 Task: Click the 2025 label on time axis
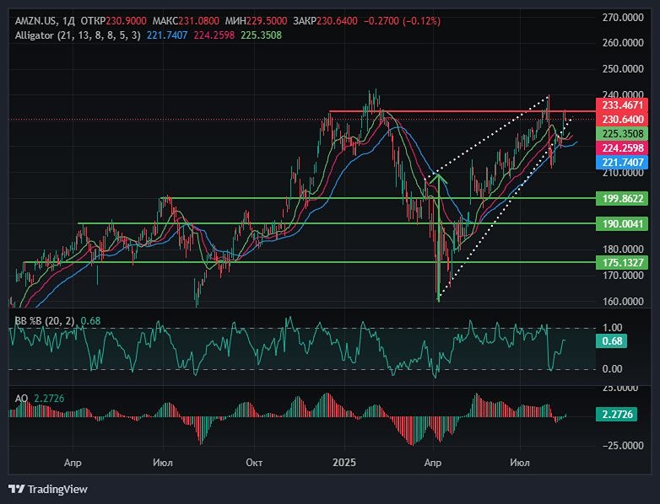click(344, 463)
